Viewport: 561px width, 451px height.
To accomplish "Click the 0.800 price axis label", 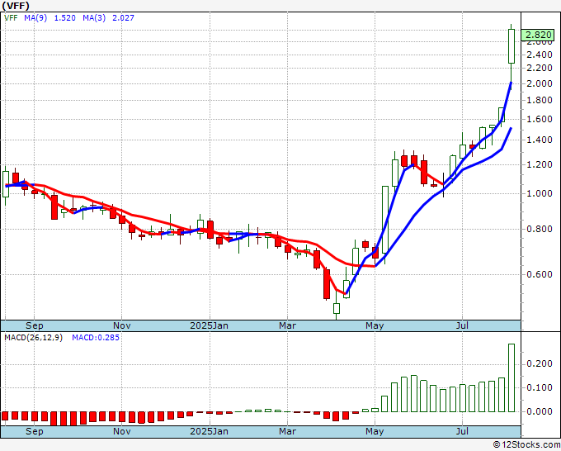I will click(x=540, y=229).
